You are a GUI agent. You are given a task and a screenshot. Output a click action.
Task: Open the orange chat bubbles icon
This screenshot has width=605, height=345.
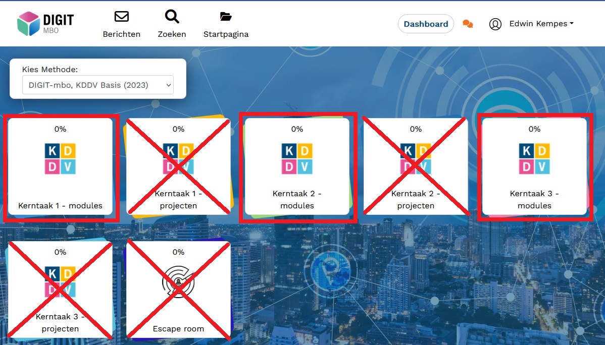(468, 24)
